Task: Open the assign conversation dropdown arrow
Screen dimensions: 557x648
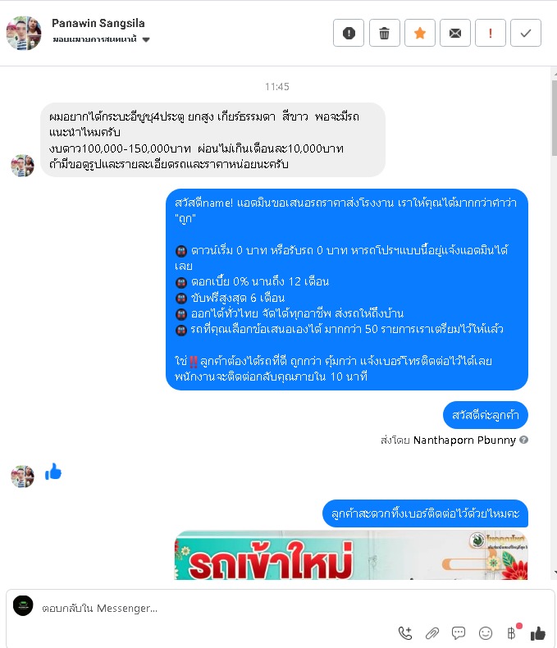Action: 146,39
